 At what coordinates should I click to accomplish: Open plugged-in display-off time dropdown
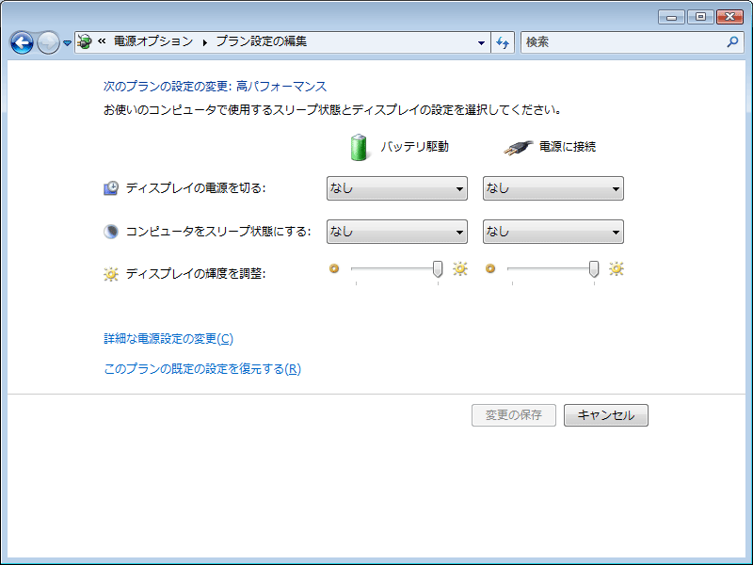[x=553, y=188]
